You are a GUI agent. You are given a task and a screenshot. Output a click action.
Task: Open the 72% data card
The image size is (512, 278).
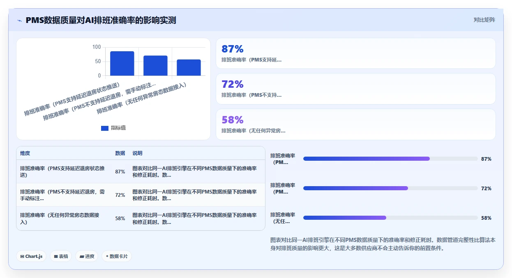(355, 89)
